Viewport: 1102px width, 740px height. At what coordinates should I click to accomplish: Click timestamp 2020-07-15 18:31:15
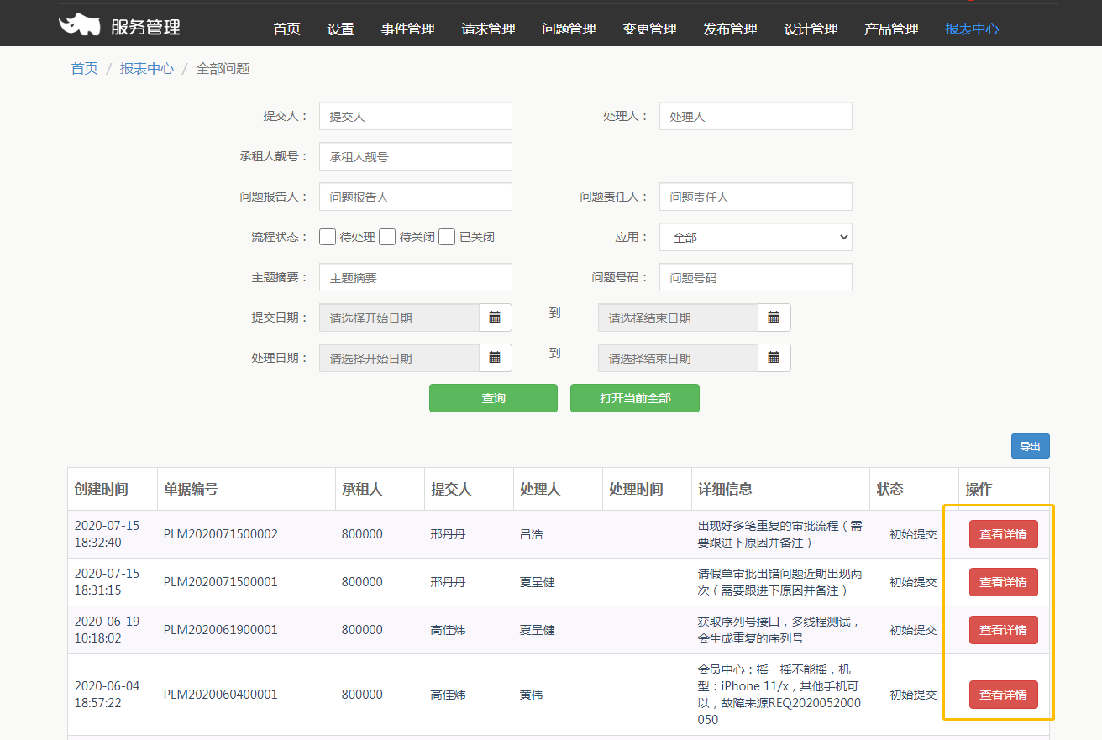(x=107, y=582)
